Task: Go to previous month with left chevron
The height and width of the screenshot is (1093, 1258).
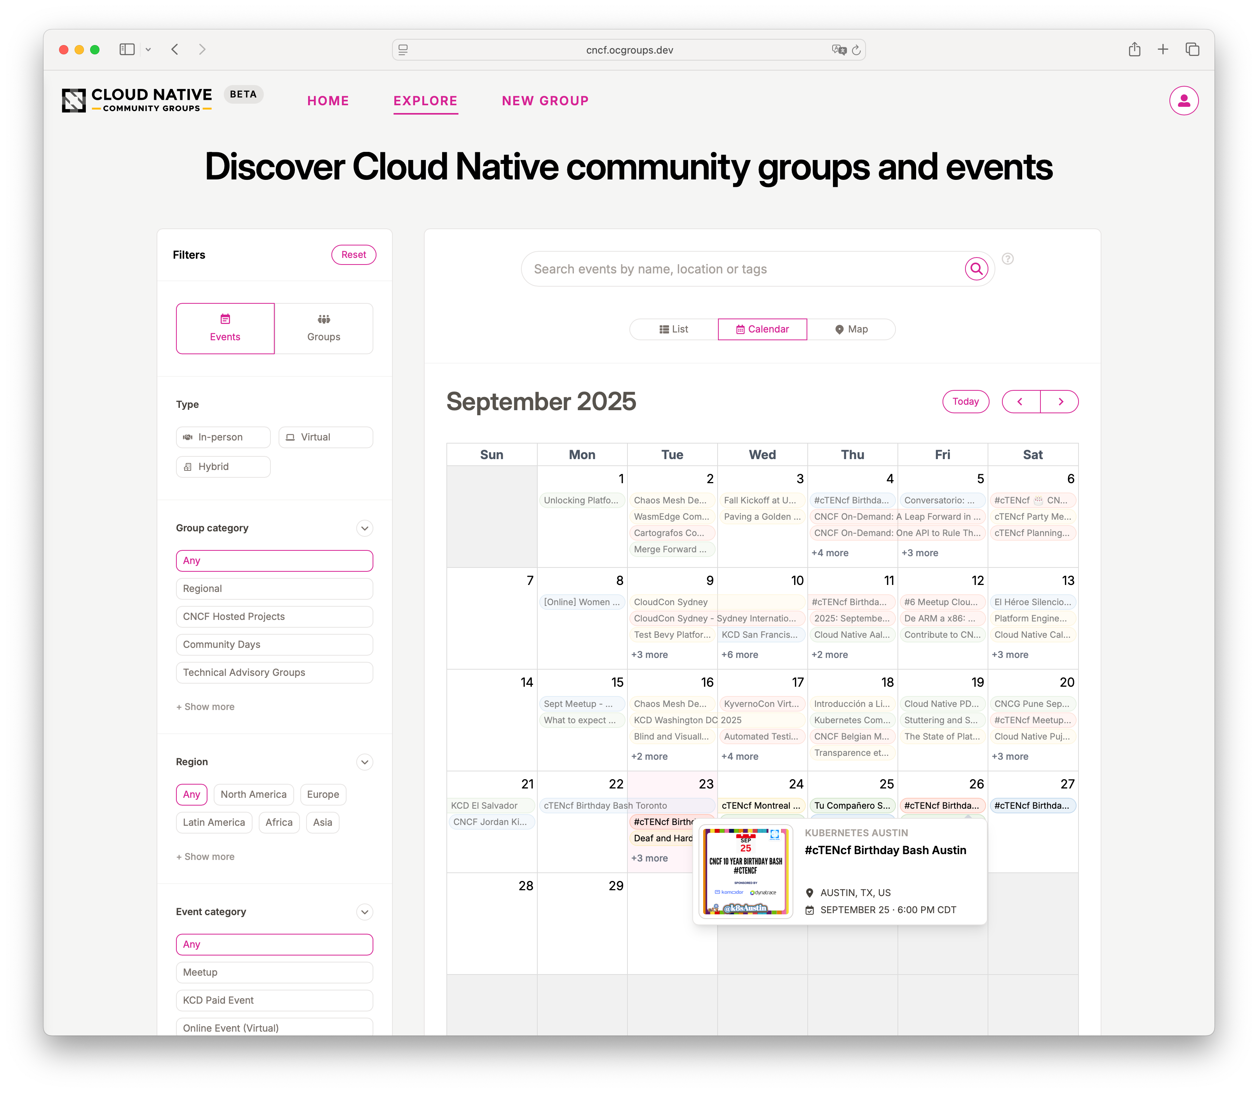Action: click(x=1020, y=401)
